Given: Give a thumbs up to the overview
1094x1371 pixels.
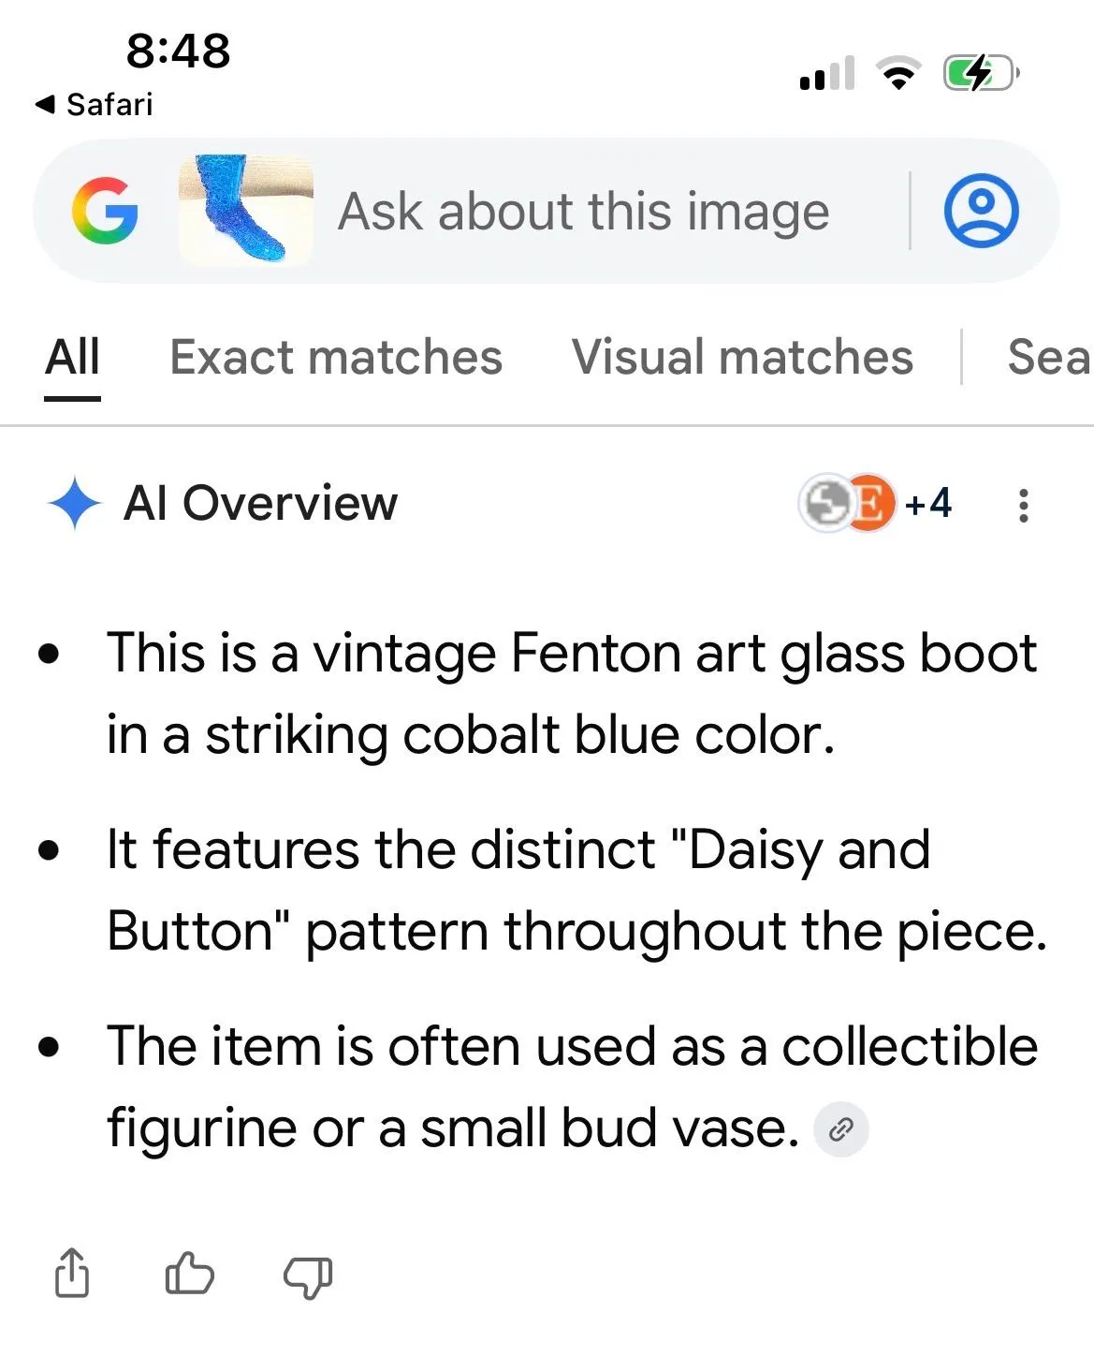Looking at the screenshot, I should (x=189, y=1274).
